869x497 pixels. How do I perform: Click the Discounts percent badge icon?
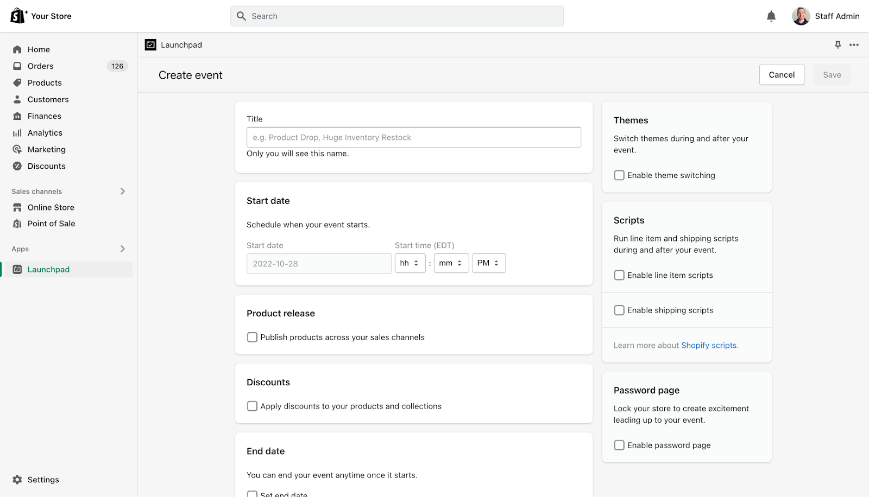click(x=17, y=166)
